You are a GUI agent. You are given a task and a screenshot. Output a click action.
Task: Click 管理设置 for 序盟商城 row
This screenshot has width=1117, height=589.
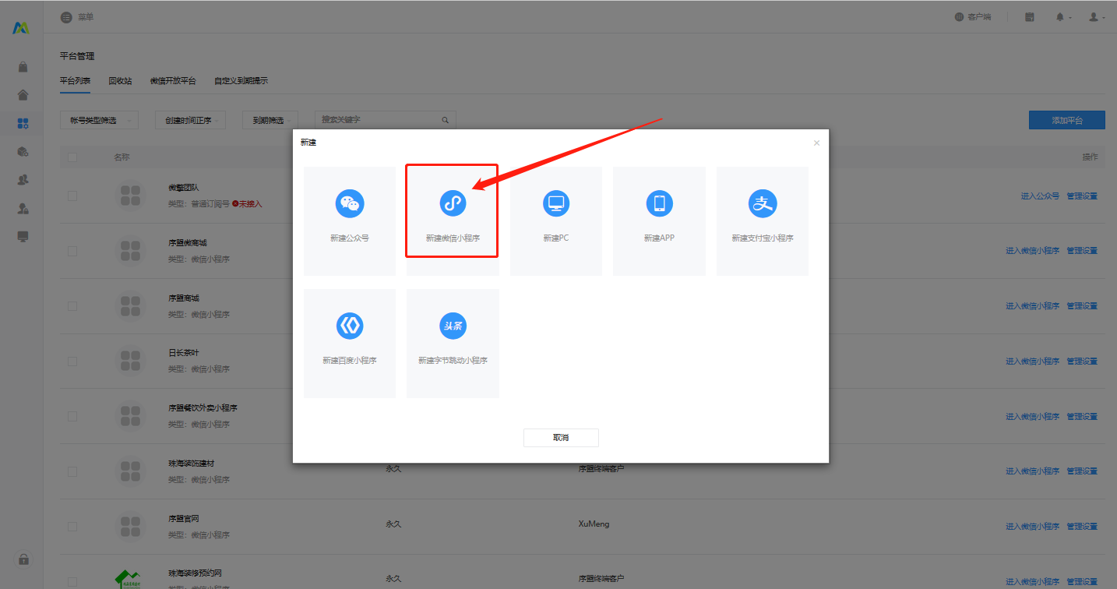point(1082,306)
